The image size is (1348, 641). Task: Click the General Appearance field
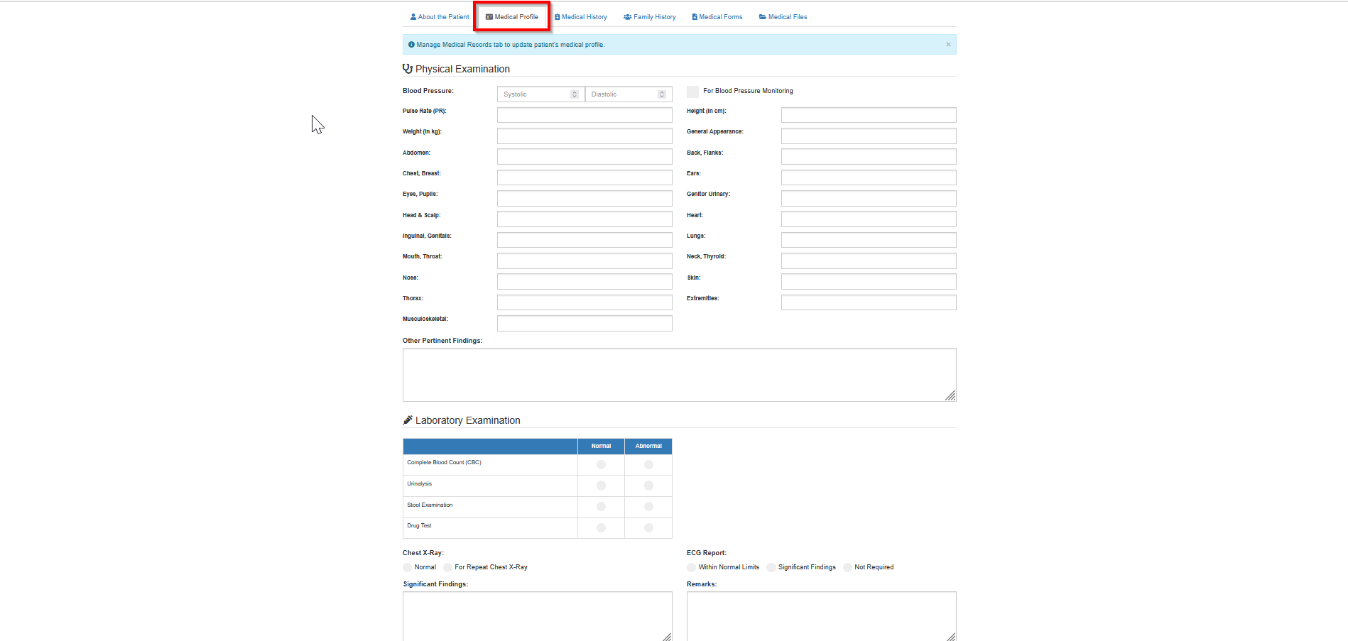pyautogui.click(x=869, y=136)
